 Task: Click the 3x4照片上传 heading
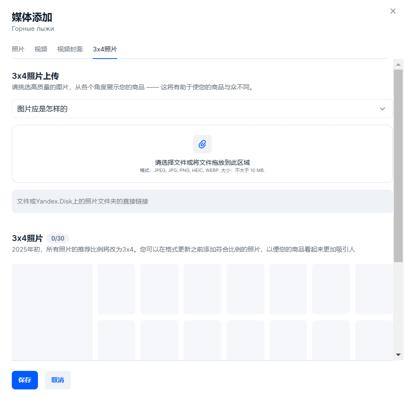pyautogui.click(x=35, y=76)
